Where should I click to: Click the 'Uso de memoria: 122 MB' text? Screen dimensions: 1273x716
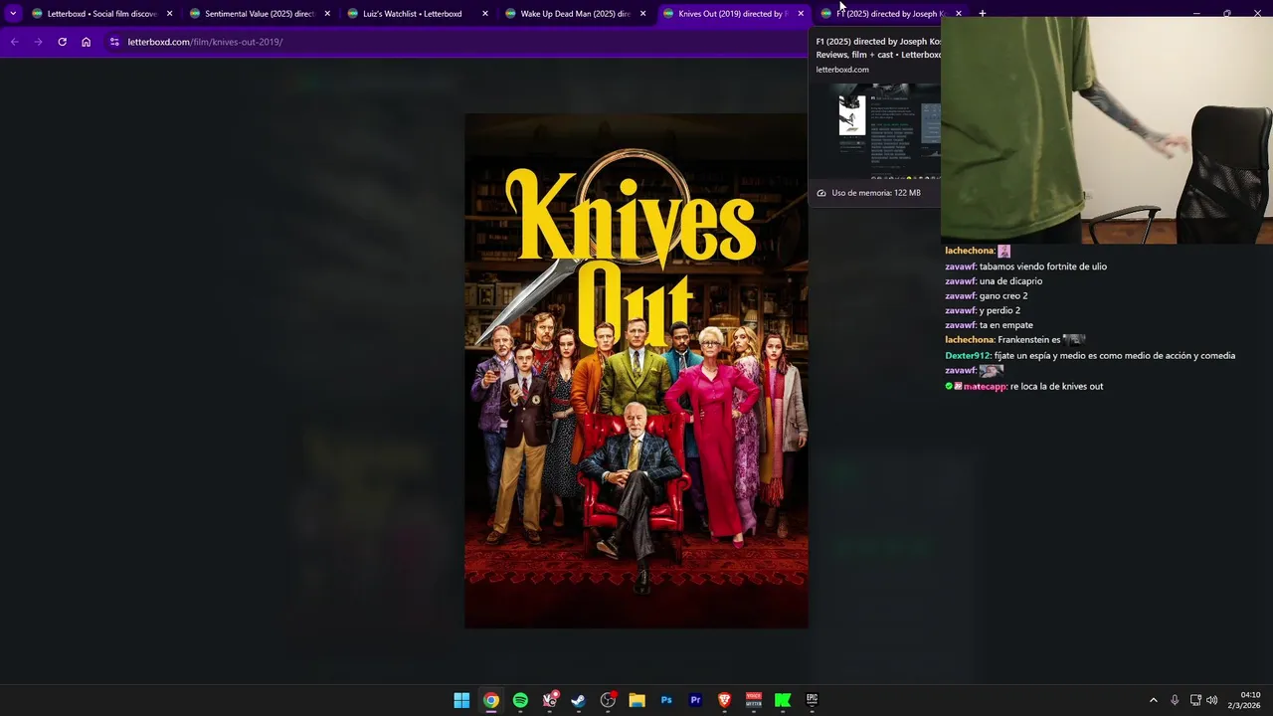(876, 193)
